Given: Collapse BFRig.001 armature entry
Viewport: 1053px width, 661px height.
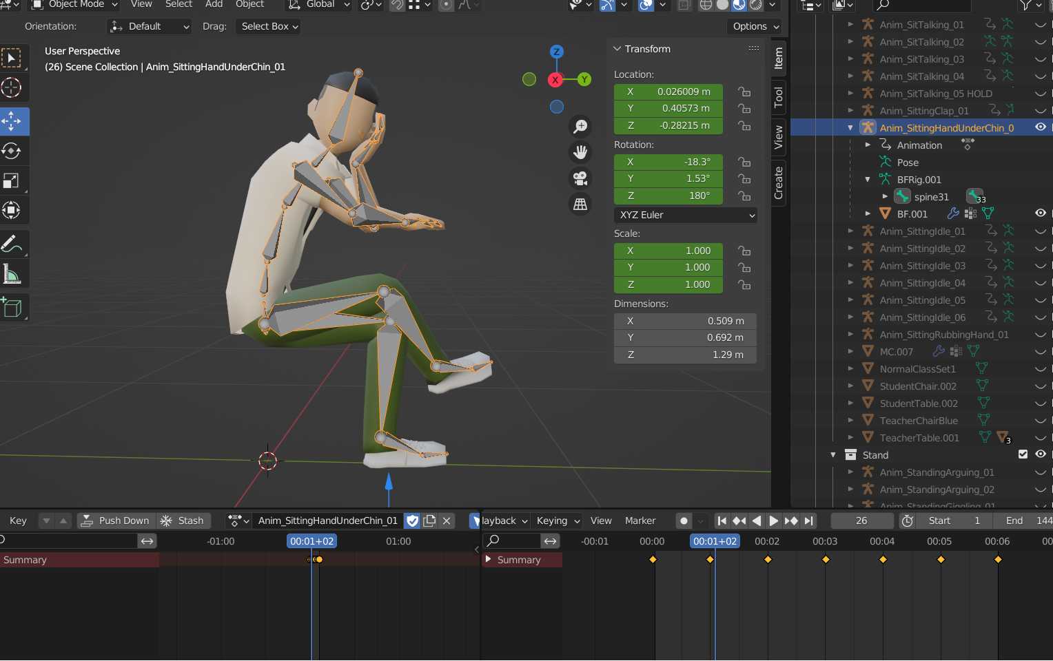Looking at the screenshot, I should (868, 180).
